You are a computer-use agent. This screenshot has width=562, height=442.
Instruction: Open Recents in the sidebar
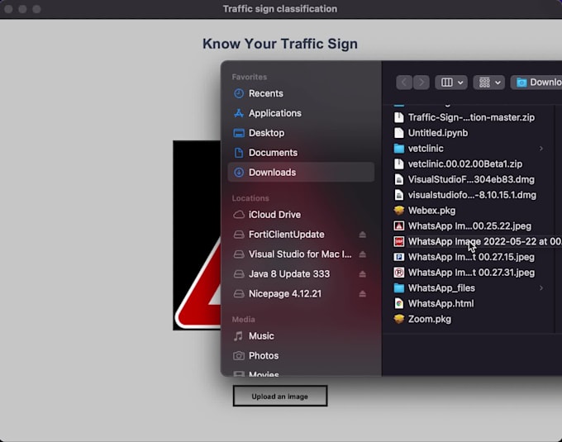[301, 93]
